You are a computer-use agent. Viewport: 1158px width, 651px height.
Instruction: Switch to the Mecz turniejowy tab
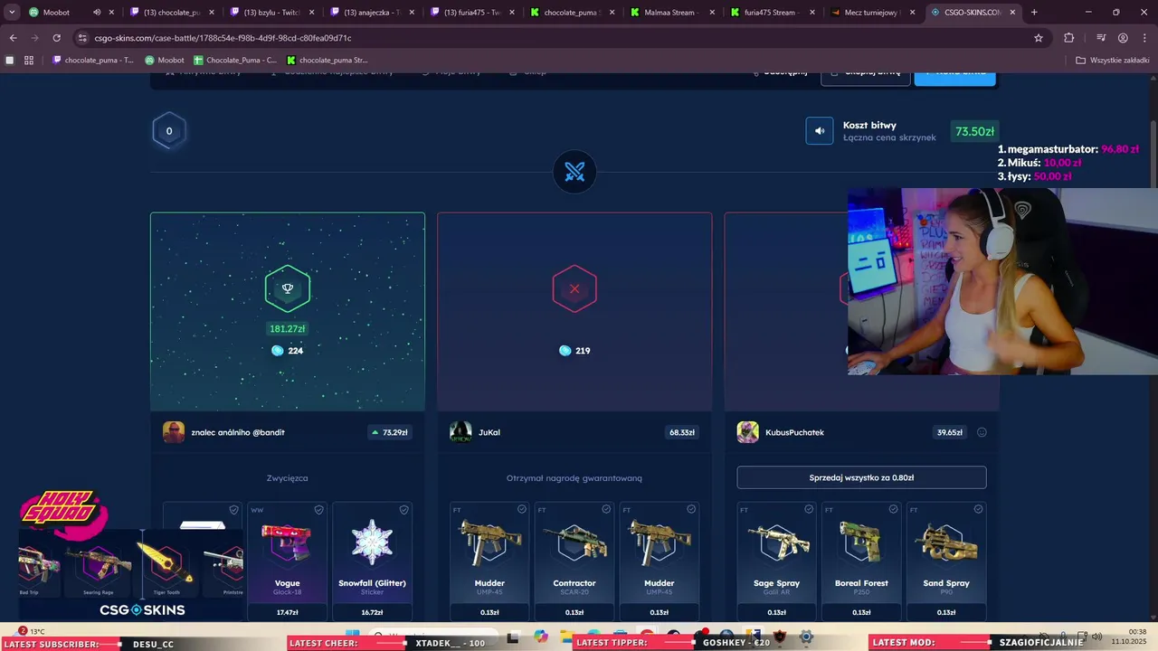[871, 13]
